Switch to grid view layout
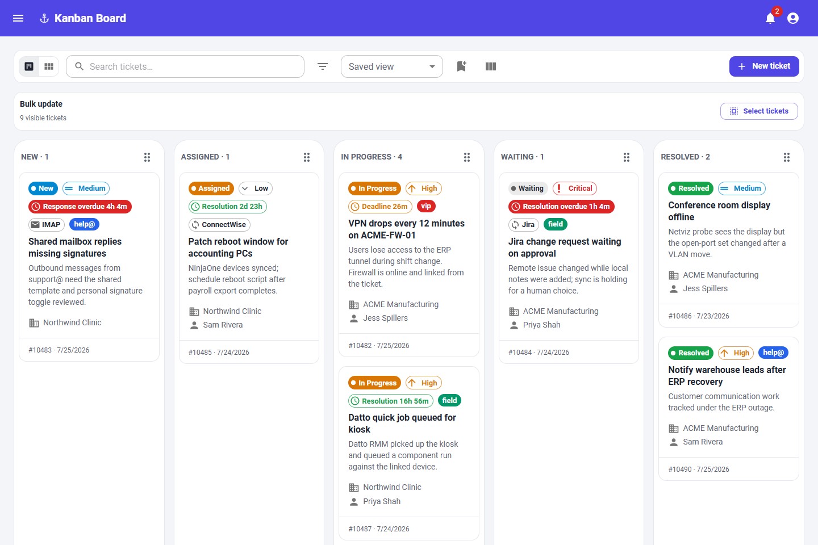This screenshot has height=545, width=818. click(49, 66)
